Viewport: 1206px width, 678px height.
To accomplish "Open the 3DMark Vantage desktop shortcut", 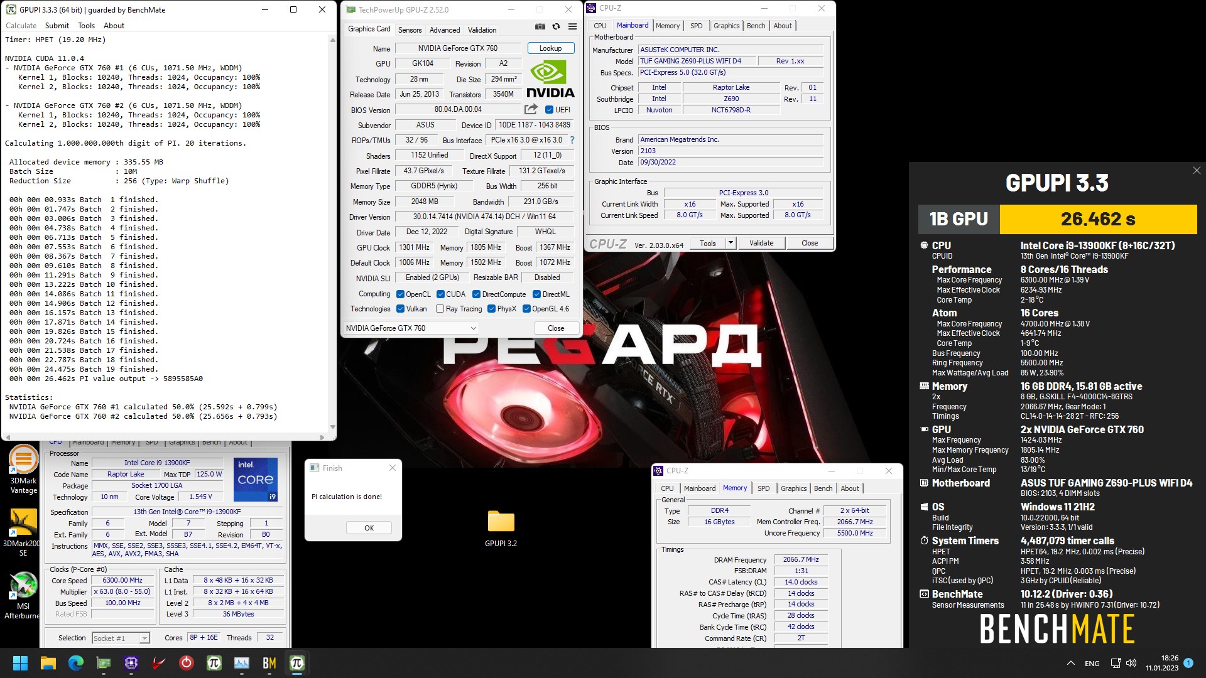I will click(23, 470).
